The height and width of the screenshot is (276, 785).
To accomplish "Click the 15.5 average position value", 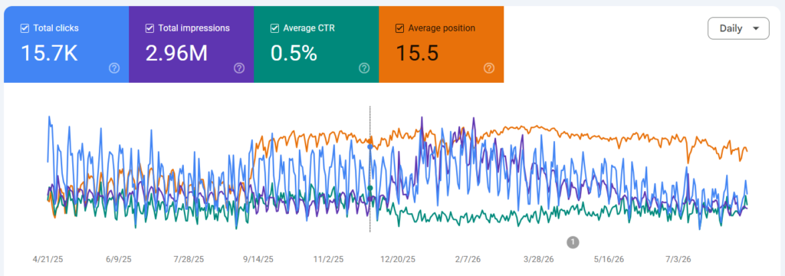I will click(x=417, y=53).
